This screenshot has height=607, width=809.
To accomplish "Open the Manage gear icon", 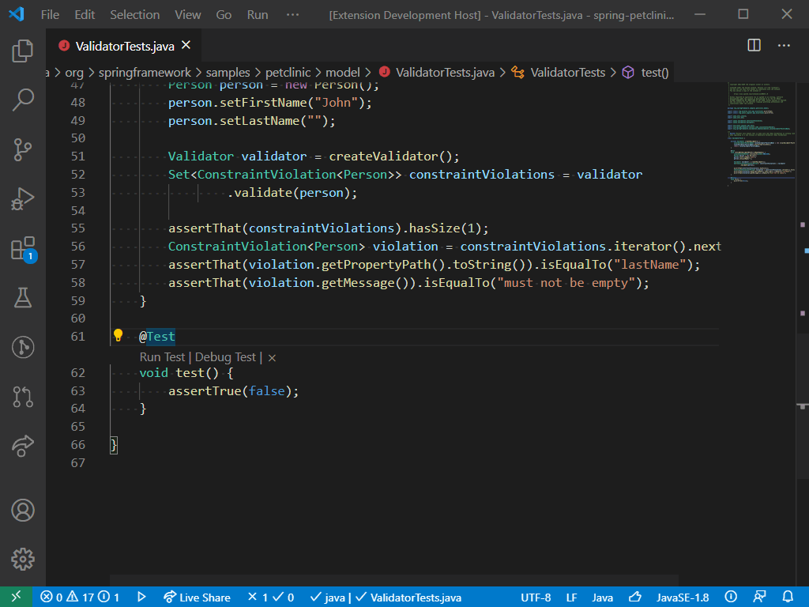I will tap(23, 559).
